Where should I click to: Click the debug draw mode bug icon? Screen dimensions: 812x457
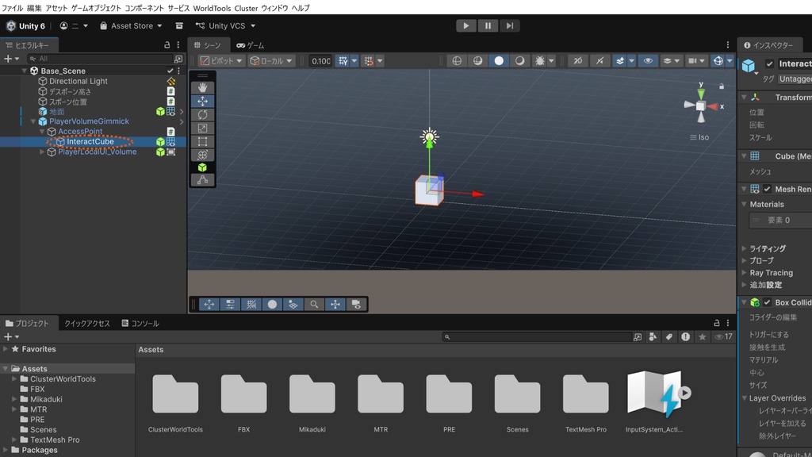[539, 60]
